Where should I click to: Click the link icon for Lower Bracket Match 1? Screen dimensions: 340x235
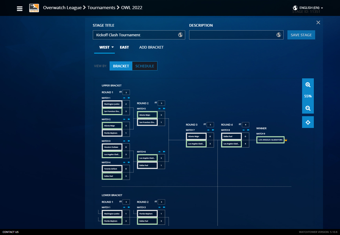coord(124,207)
